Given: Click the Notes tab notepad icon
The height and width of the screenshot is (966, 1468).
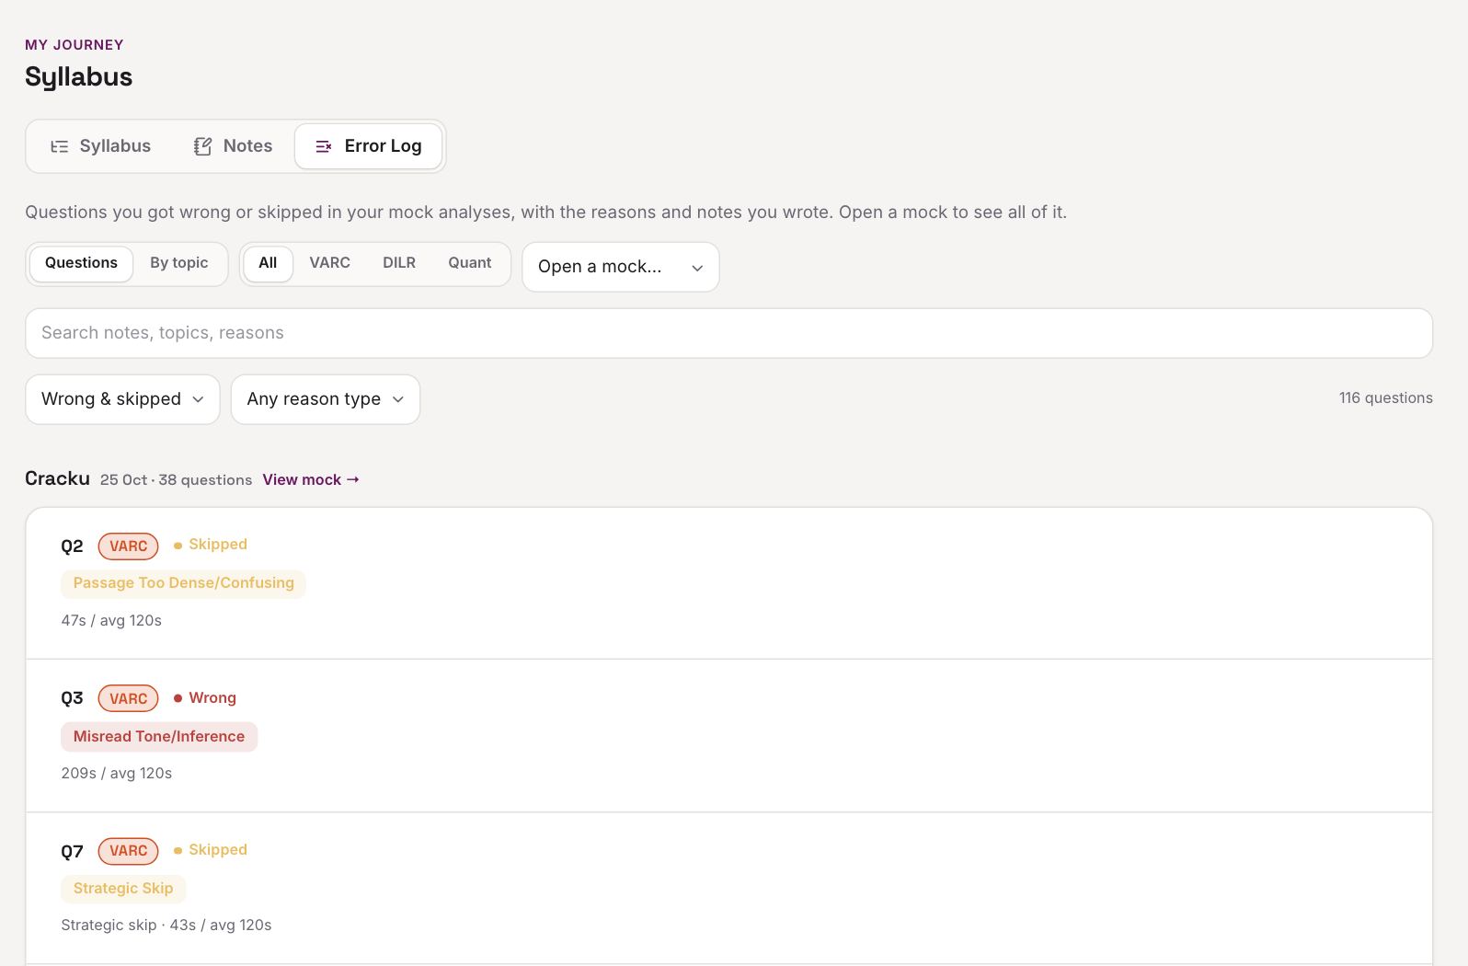Looking at the screenshot, I should (203, 146).
